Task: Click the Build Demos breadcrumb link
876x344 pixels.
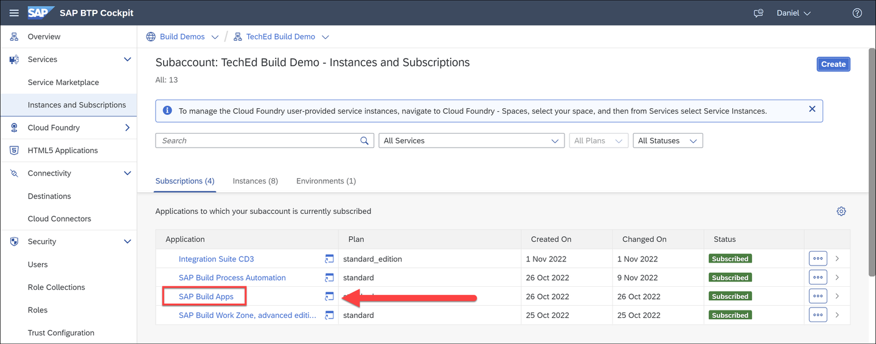Action: coord(182,36)
